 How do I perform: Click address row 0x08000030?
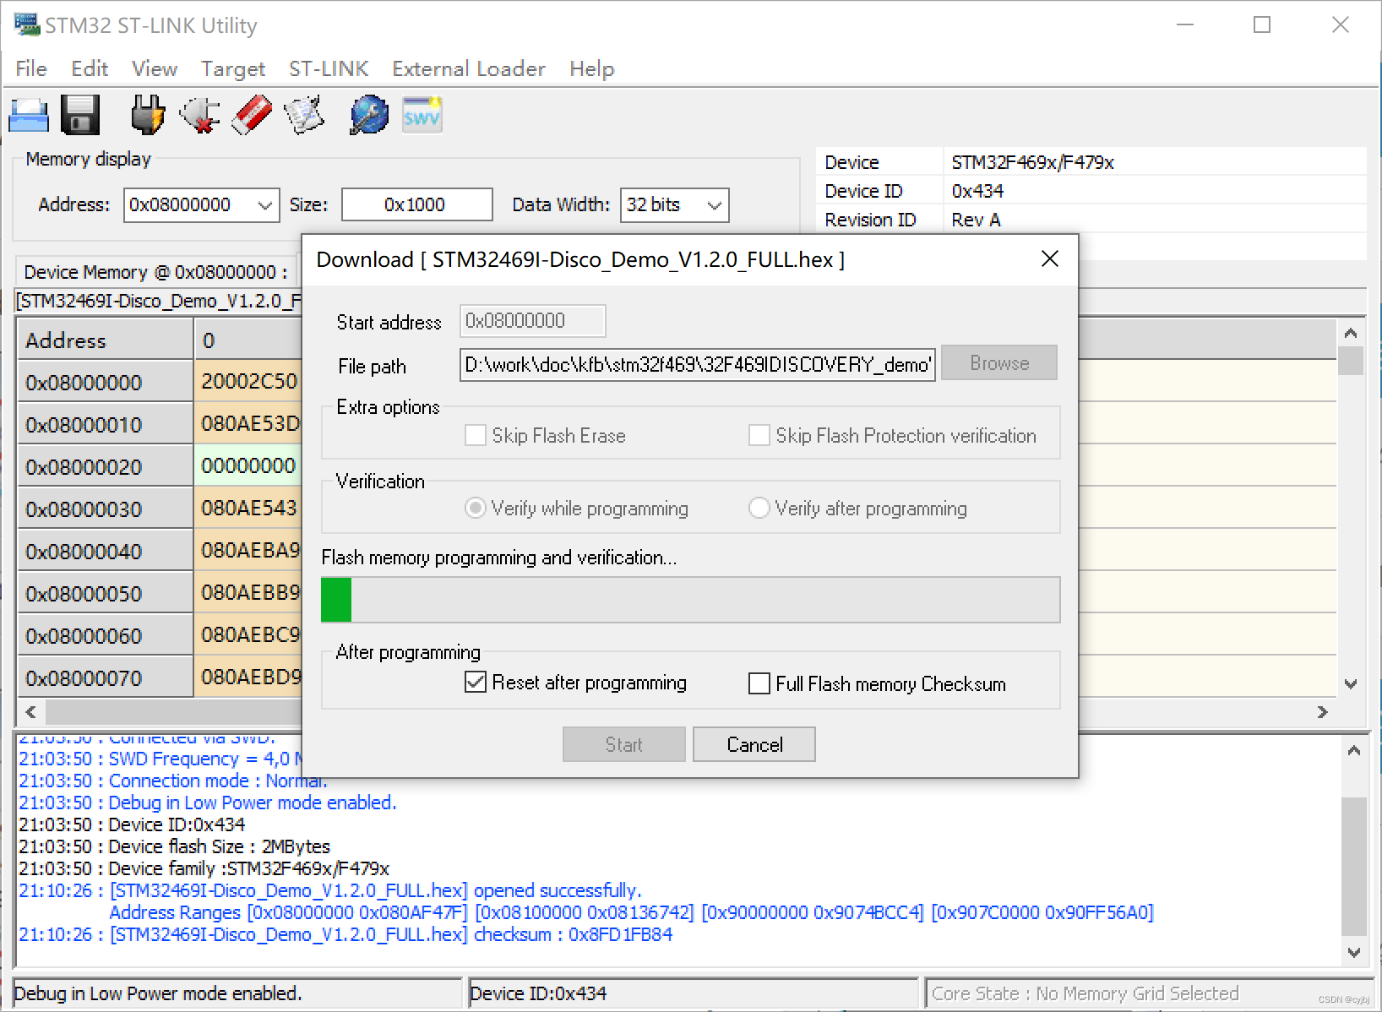point(106,509)
